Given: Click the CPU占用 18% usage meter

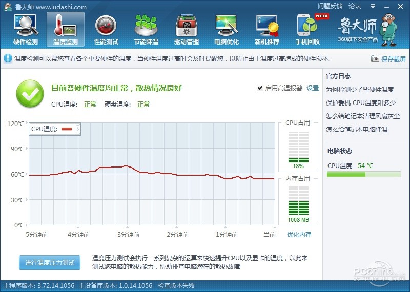Looking at the screenshot, I should click(x=298, y=148).
